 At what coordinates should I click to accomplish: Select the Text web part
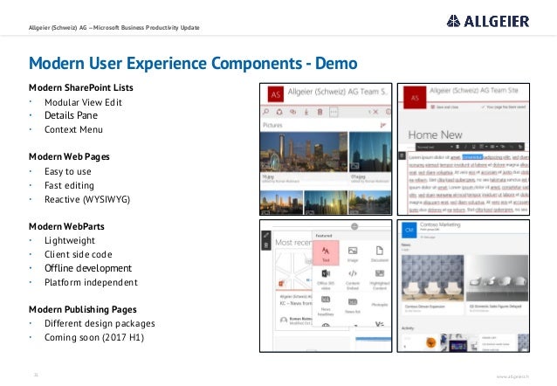(x=326, y=253)
